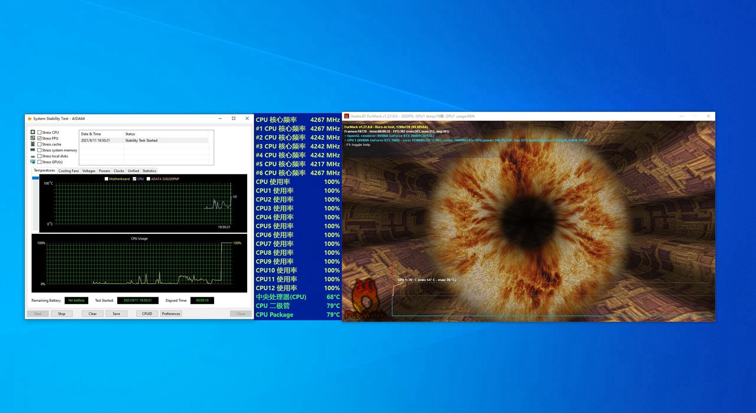The image size is (756, 413).
Task: Click the FPU icon beside Stress FPU
Action: click(33, 138)
